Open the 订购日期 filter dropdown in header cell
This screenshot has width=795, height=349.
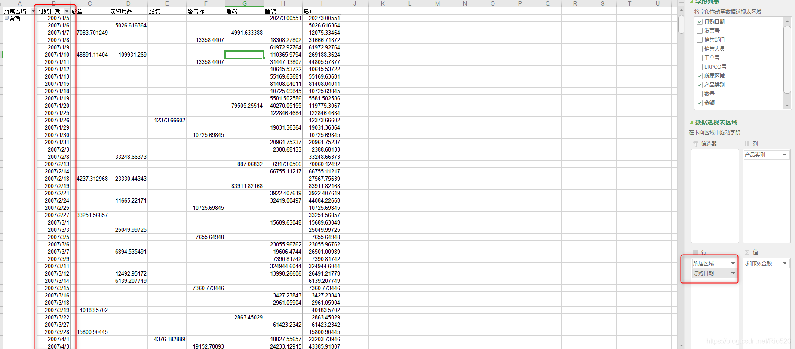[67, 11]
